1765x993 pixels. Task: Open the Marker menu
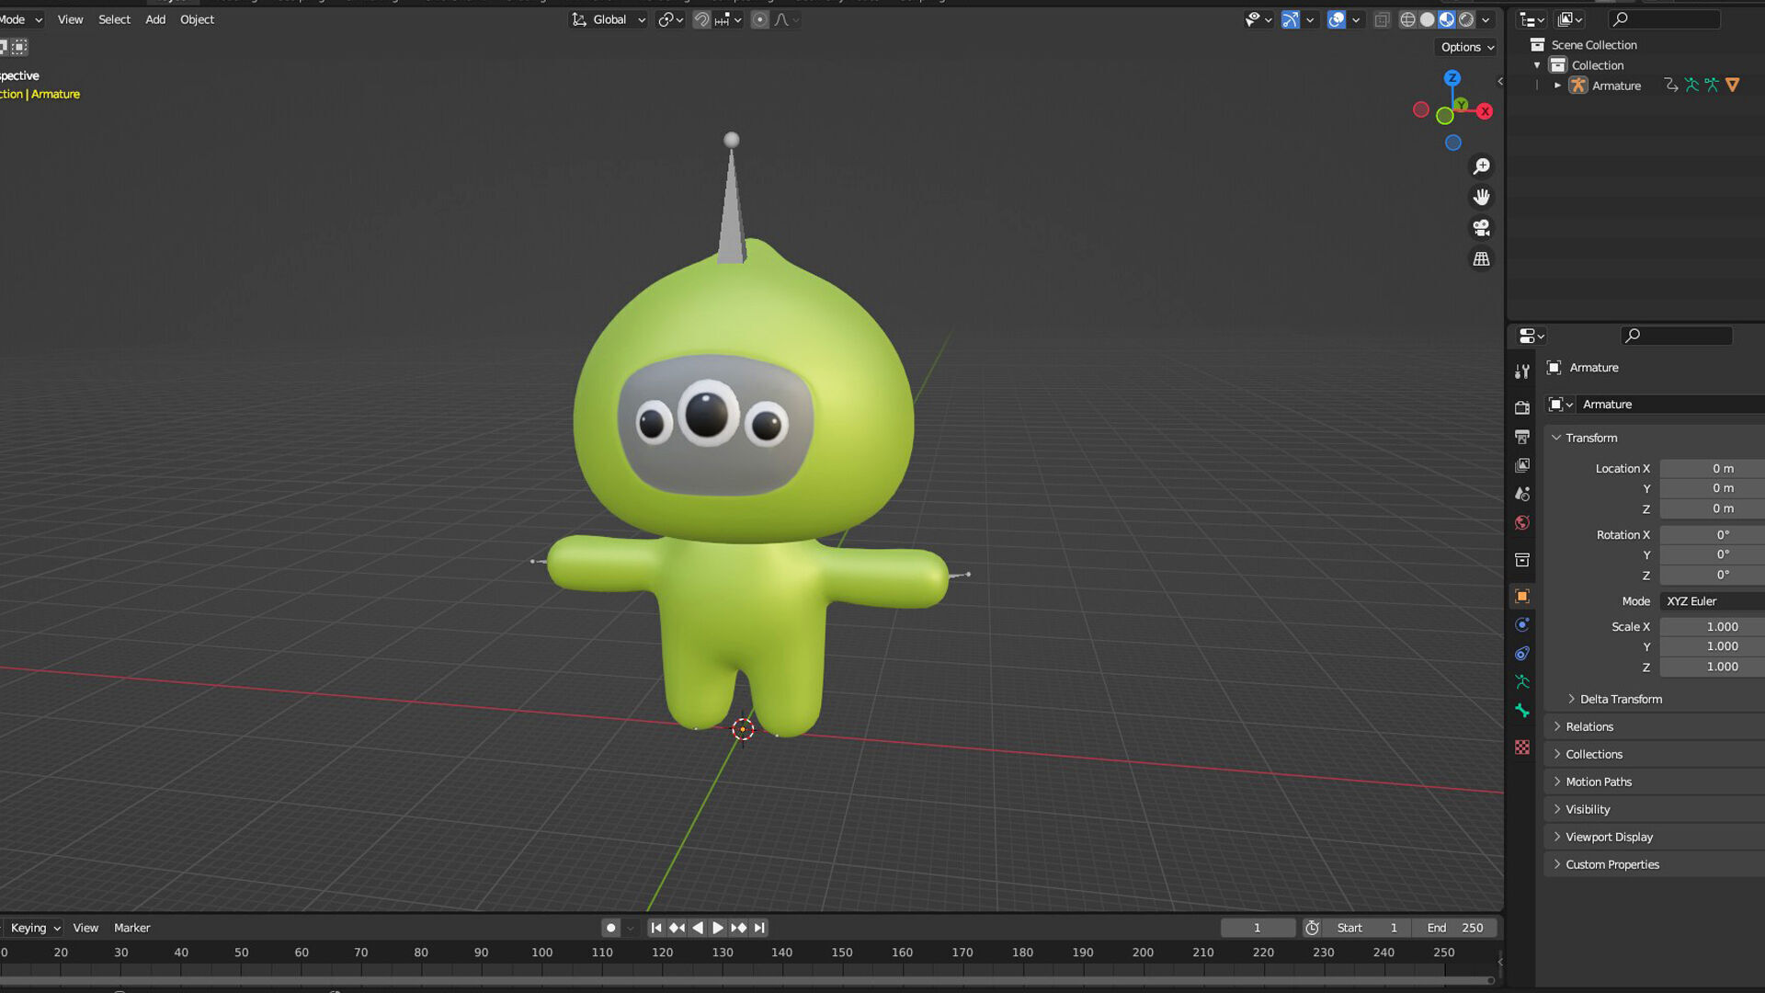pos(131,928)
